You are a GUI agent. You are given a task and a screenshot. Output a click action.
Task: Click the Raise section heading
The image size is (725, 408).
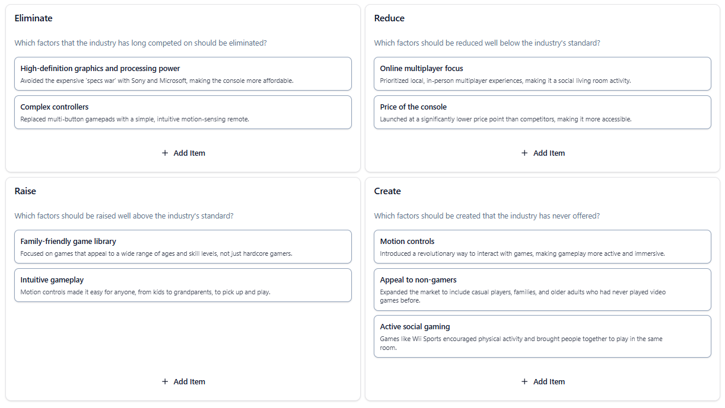26,191
